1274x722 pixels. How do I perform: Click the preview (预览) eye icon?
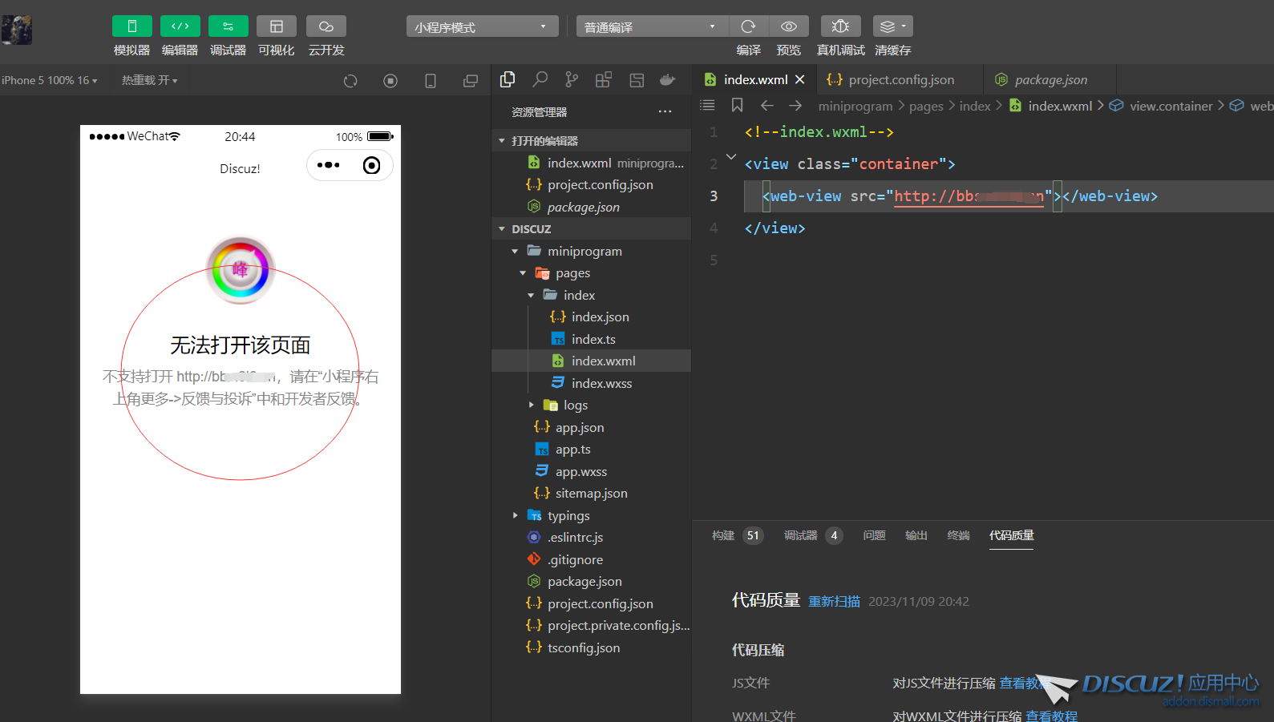tap(788, 26)
